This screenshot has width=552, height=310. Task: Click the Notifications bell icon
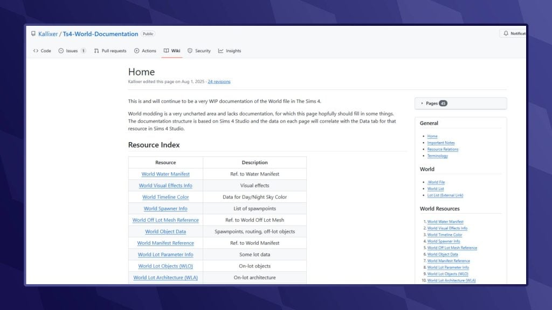tap(506, 33)
